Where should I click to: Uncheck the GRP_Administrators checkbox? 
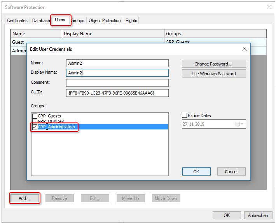(x=35, y=127)
